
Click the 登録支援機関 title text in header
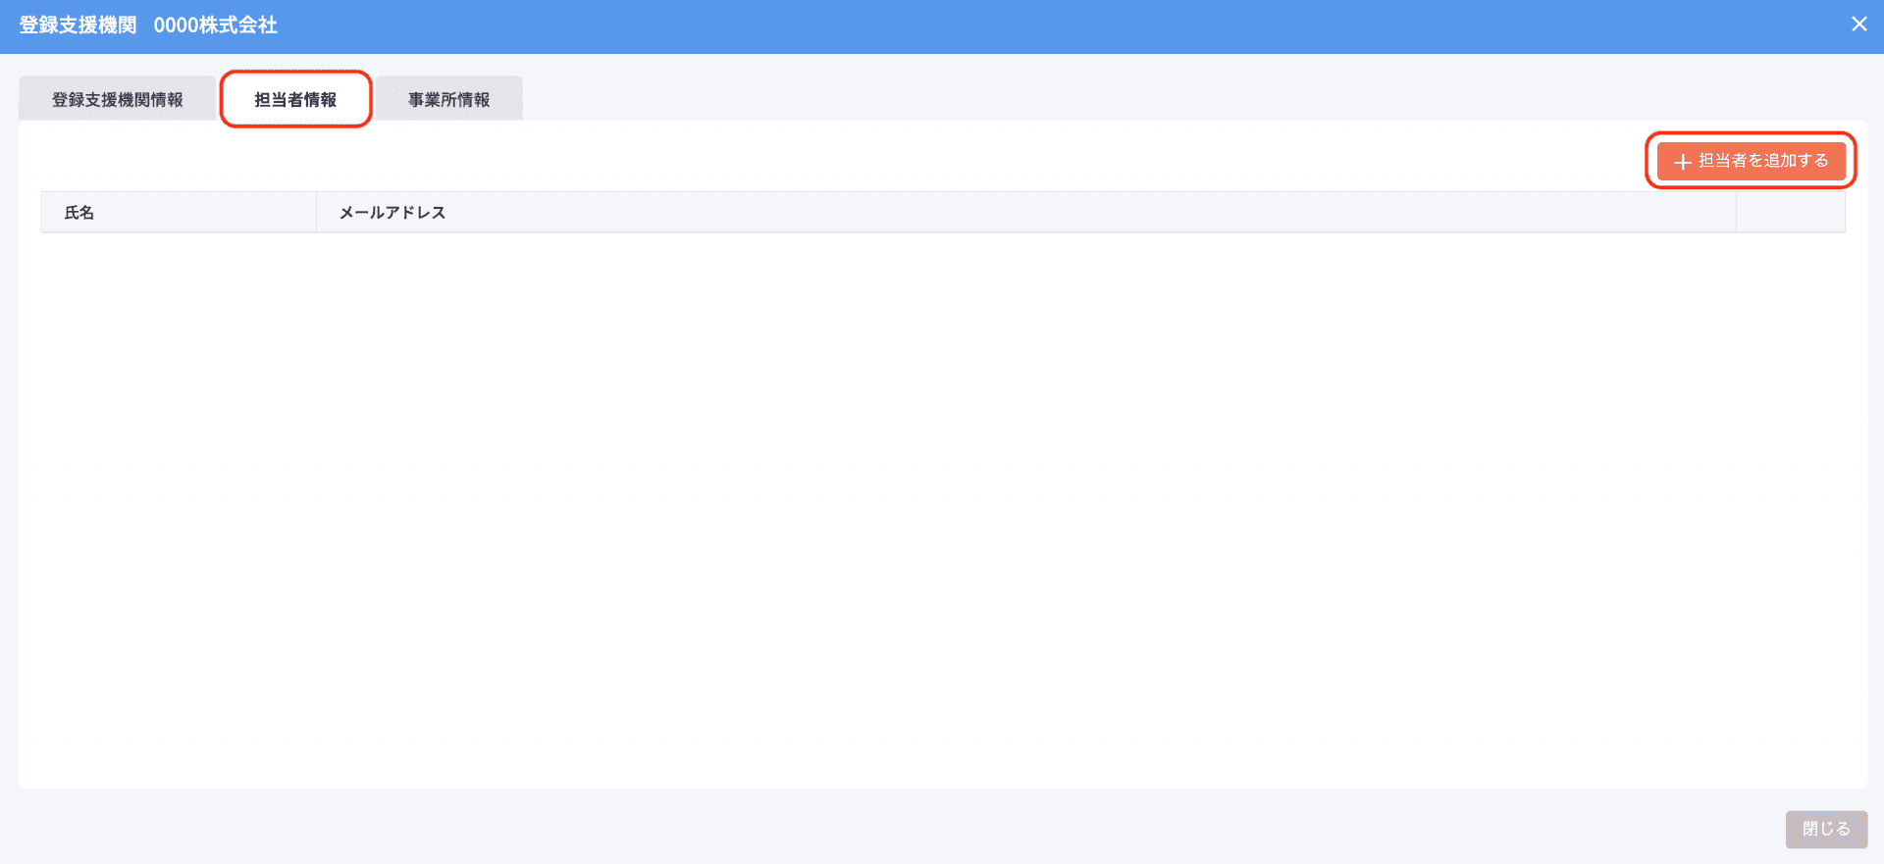78,25
